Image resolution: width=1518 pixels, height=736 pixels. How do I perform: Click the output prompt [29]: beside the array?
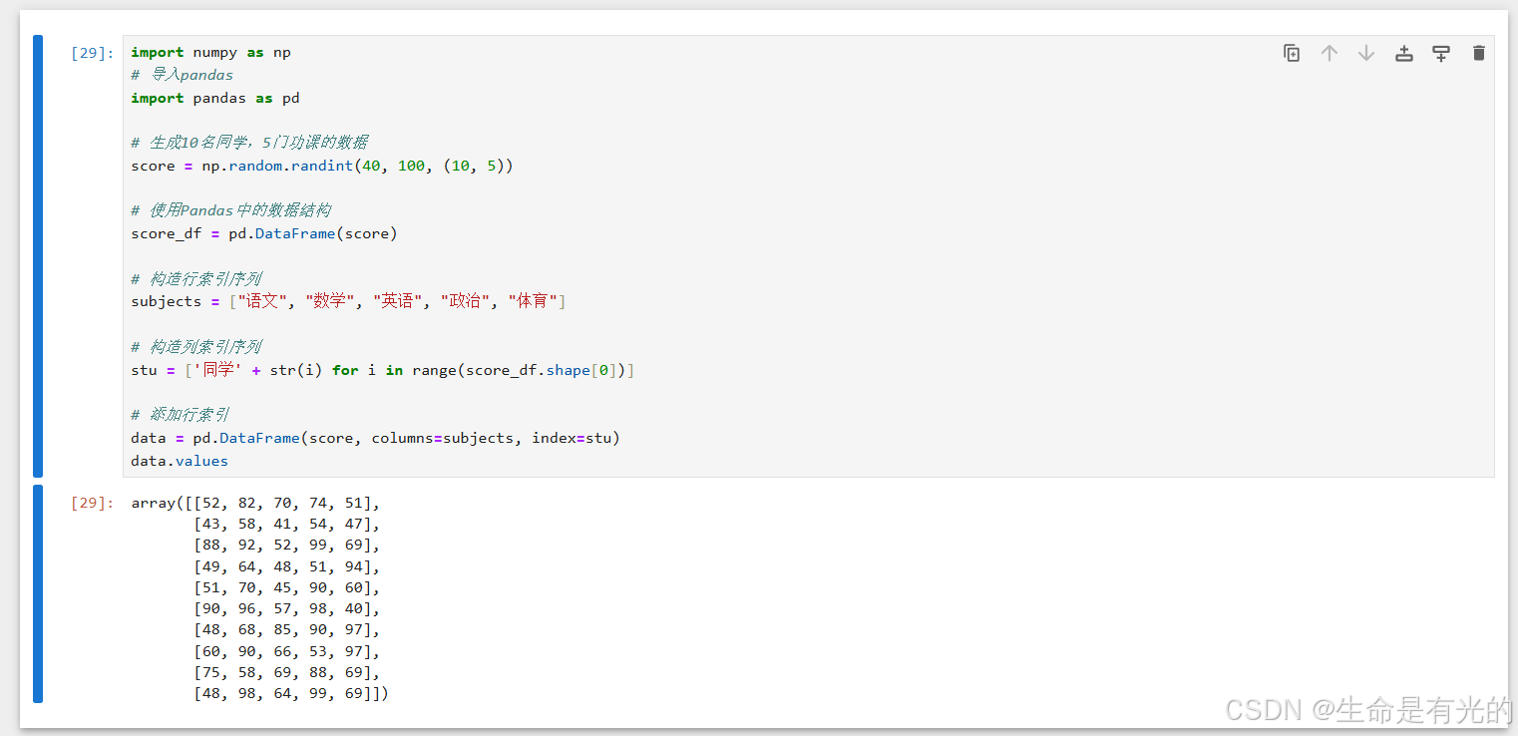(x=92, y=503)
